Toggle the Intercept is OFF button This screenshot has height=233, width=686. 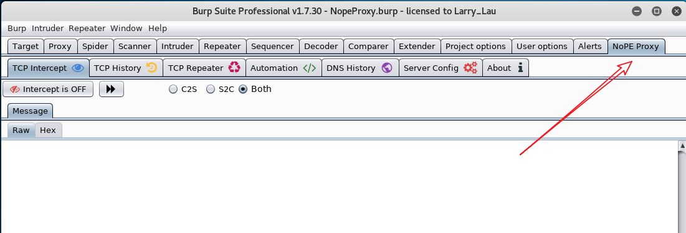point(48,89)
